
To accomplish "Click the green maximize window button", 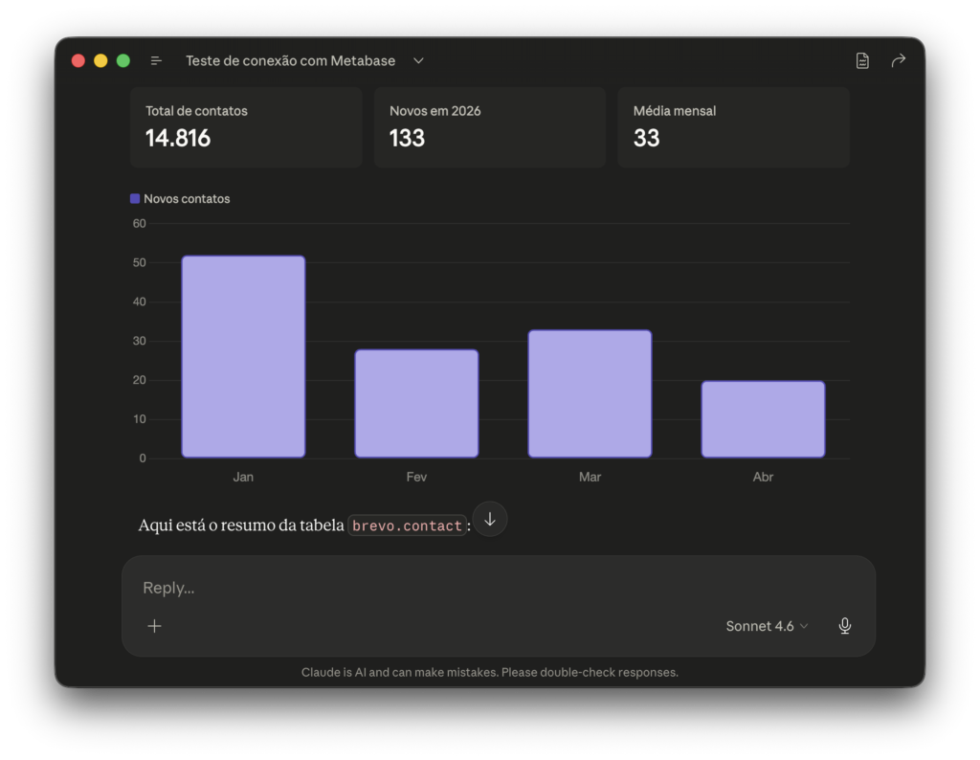I will coord(123,60).
